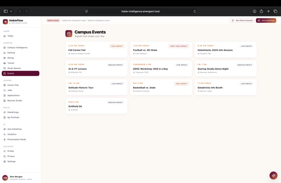Screen dimensions: 281x183
Task: Click the Databricks Info Booth title
Action: click(210, 88)
